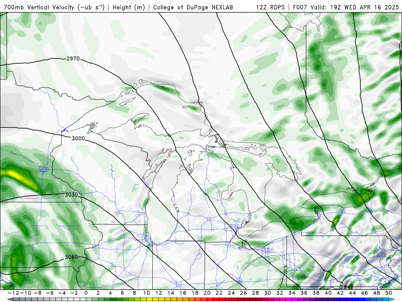The image size is (402, 302).
Task: Click 'College of DuPage NEXLAB' header text
Action: click(193, 7)
